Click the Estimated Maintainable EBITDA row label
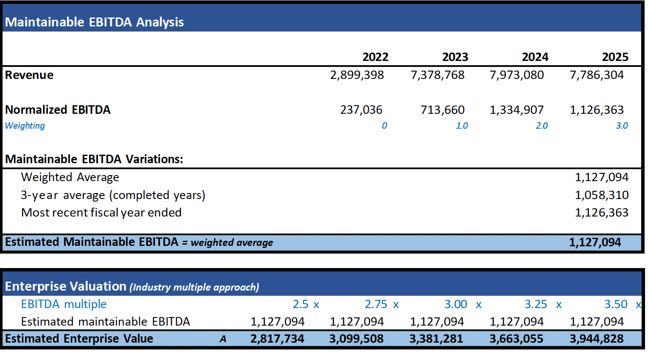 (92, 242)
